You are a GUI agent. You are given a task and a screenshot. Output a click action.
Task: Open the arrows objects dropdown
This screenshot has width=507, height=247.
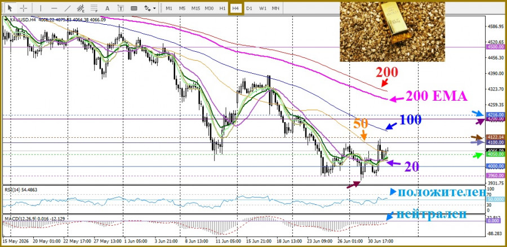[150, 8]
